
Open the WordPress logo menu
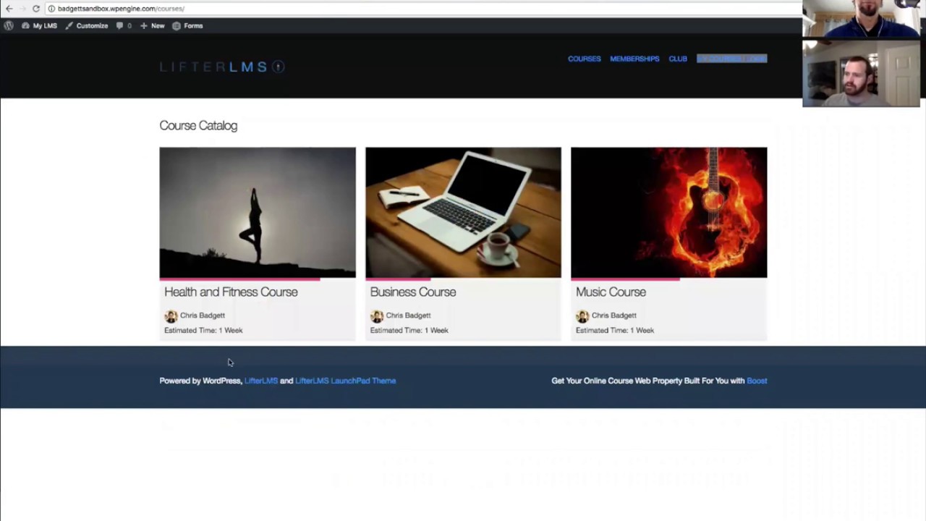[x=9, y=25]
